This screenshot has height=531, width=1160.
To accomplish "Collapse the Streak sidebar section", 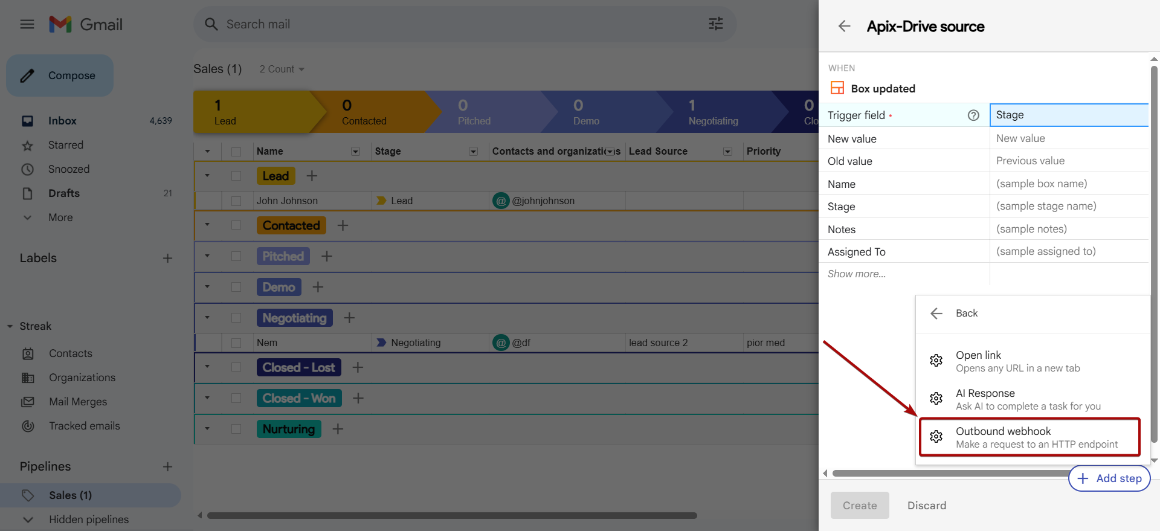I will pos(10,326).
